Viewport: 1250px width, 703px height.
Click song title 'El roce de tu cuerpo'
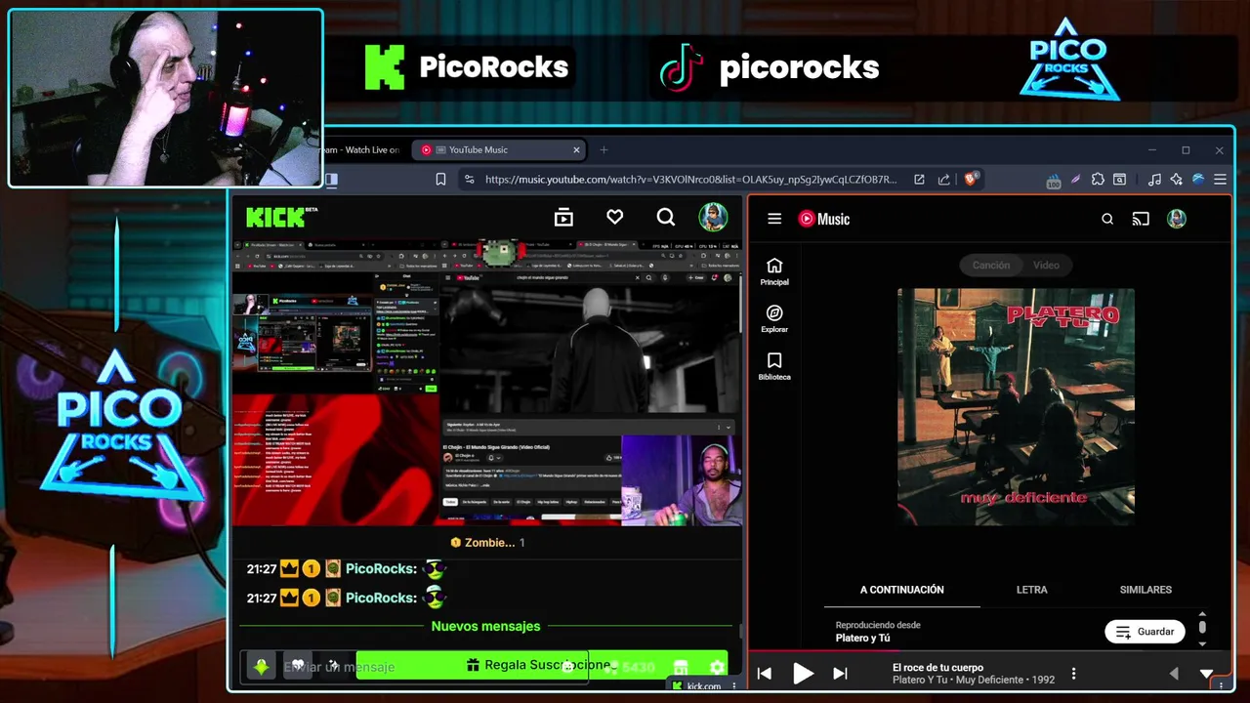coord(937,668)
